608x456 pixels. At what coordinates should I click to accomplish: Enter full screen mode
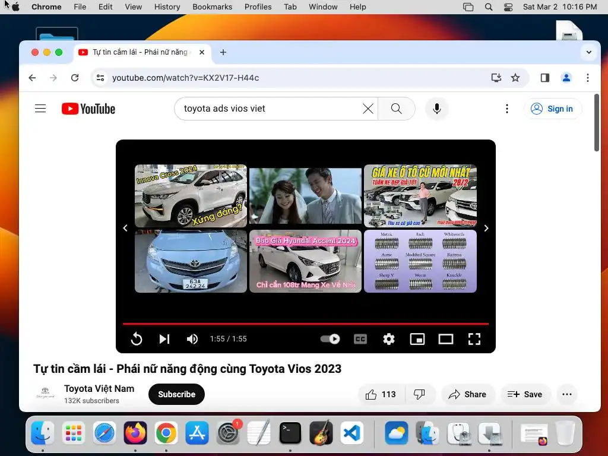[474, 339]
